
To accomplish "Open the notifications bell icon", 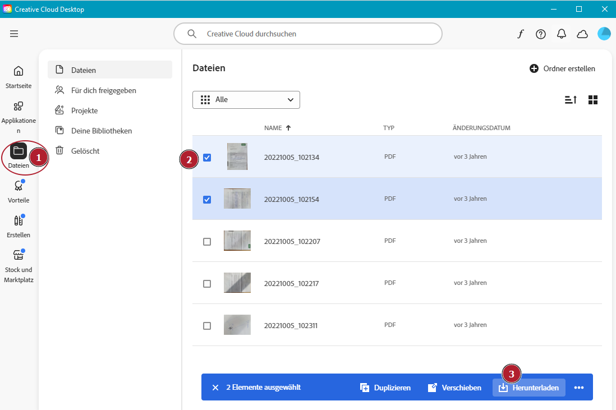I will click(562, 34).
